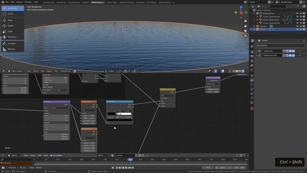Click the ColorRamp gradient bar

coord(119,114)
